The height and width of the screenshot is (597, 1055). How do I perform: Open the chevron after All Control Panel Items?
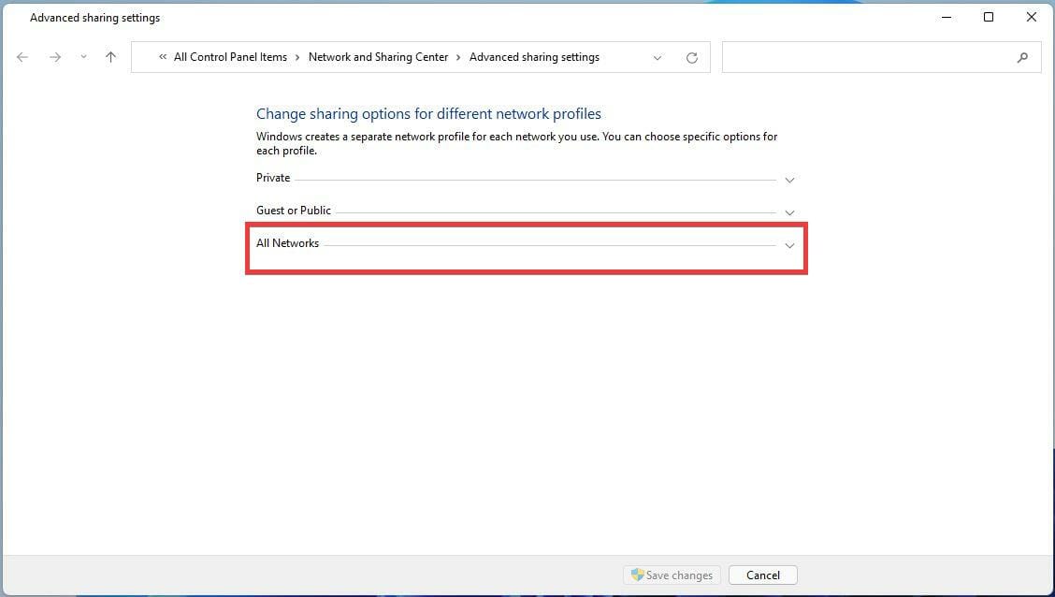pyautogui.click(x=297, y=57)
